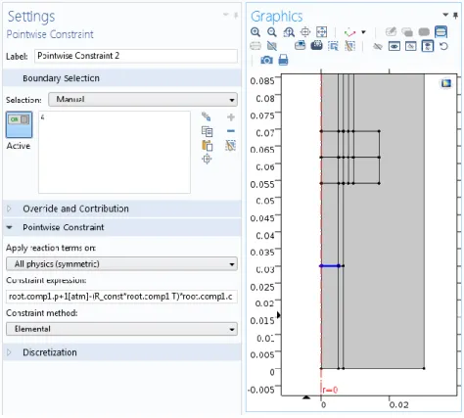Click the grayed rounded shape icon

[424, 32]
